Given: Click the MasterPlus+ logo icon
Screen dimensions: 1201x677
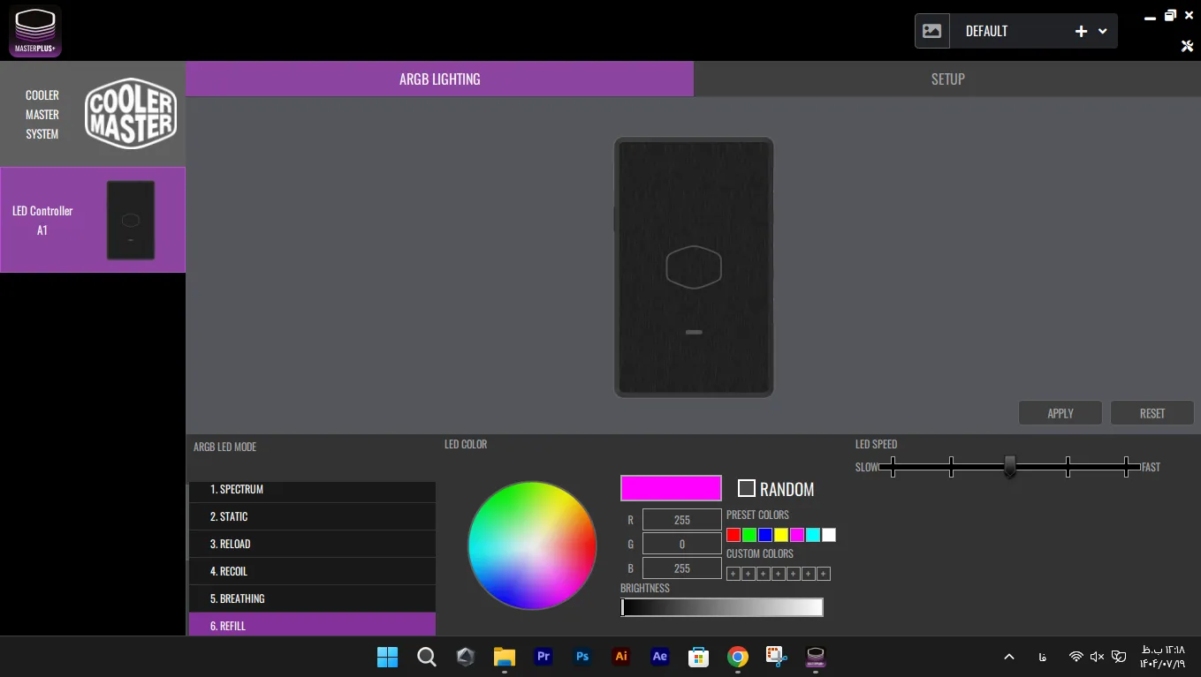Looking at the screenshot, I should 35,31.
